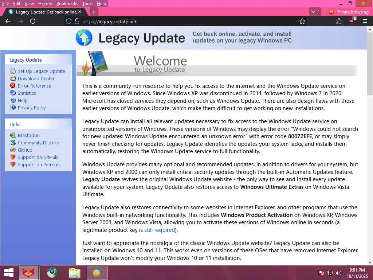This screenshot has width=373, height=280.
Task: Select the Legacy Update browser tab
Action: (45, 12)
